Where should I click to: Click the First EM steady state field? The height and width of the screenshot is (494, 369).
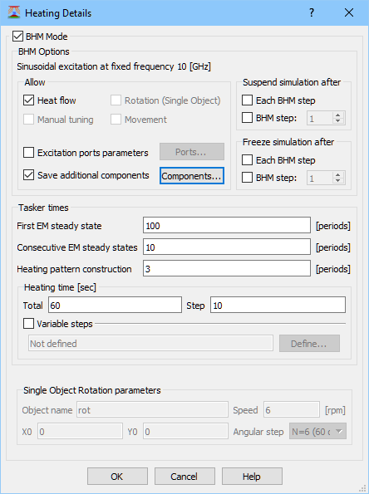coord(227,226)
